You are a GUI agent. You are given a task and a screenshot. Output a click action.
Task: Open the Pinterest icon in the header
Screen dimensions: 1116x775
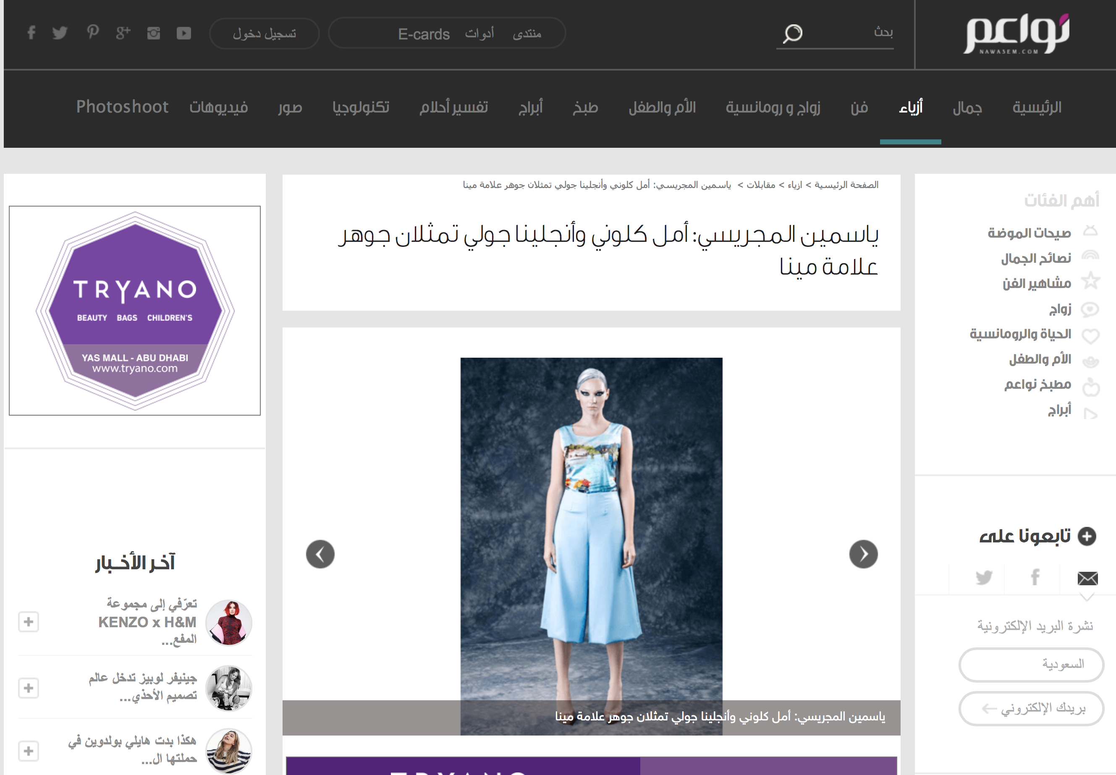(93, 32)
